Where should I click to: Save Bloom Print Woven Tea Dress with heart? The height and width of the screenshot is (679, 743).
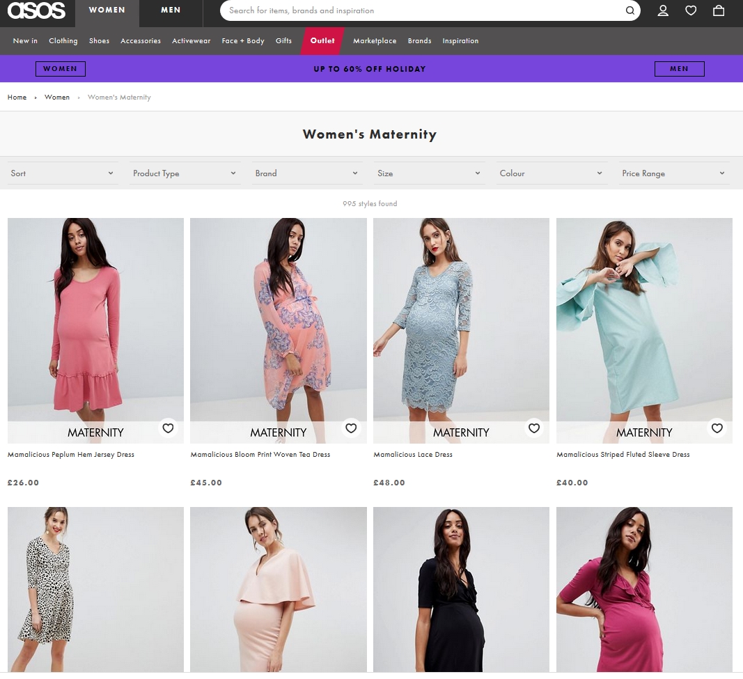click(x=351, y=428)
